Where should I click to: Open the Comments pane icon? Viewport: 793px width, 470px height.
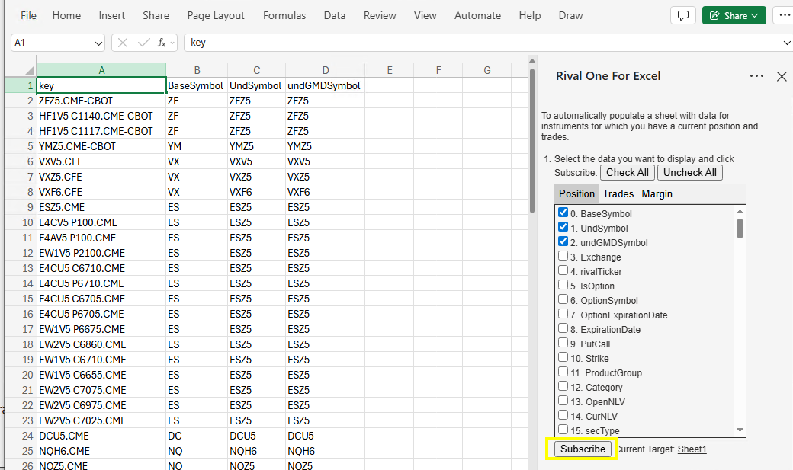point(682,15)
